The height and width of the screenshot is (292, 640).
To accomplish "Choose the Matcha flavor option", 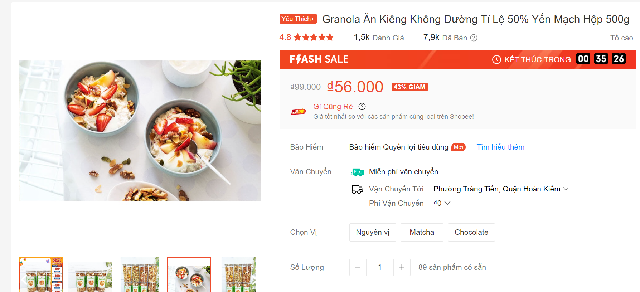I will [422, 233].
